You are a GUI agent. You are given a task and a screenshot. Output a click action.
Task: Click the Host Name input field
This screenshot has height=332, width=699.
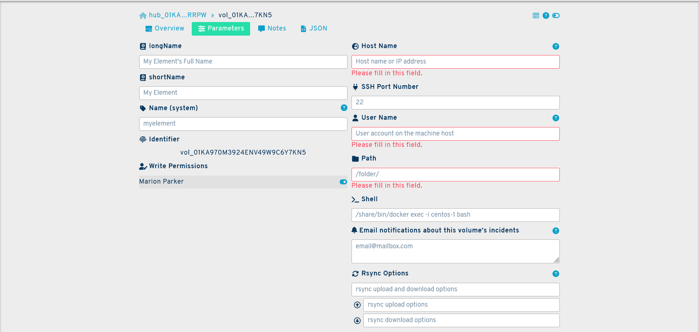(455, 62)
